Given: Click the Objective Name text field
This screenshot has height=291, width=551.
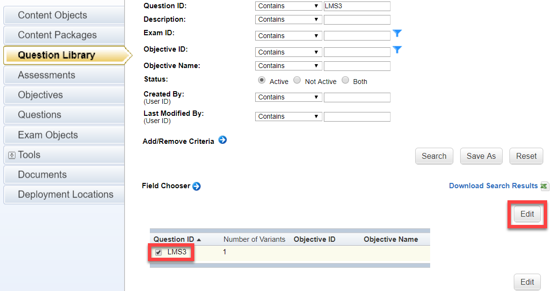Looking at the screenshot, I should coord(357,66).
